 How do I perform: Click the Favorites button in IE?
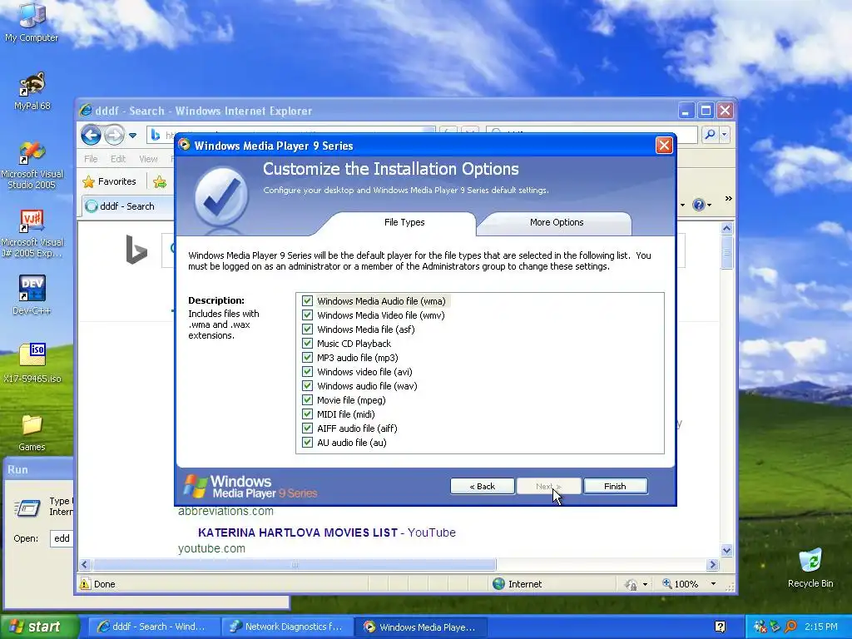[x=110, y=181]
